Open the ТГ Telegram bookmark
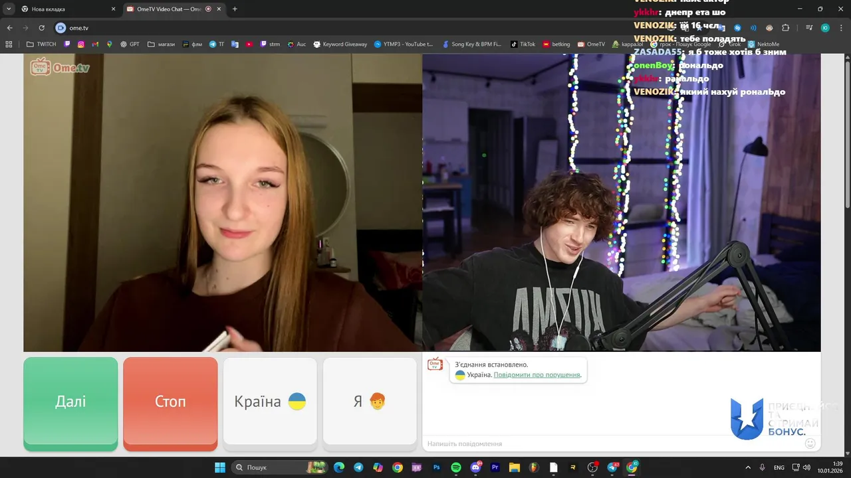Image resolution: width=851 pixels, height=478 pixels. click(x=217, y=44)
